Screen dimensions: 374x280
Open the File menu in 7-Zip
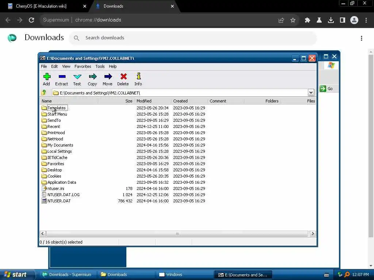[44, 66]
